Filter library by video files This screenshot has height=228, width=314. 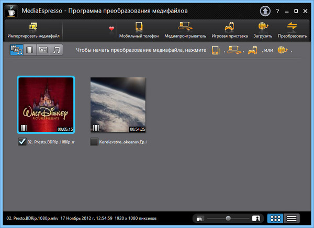[x=30, y=50]
